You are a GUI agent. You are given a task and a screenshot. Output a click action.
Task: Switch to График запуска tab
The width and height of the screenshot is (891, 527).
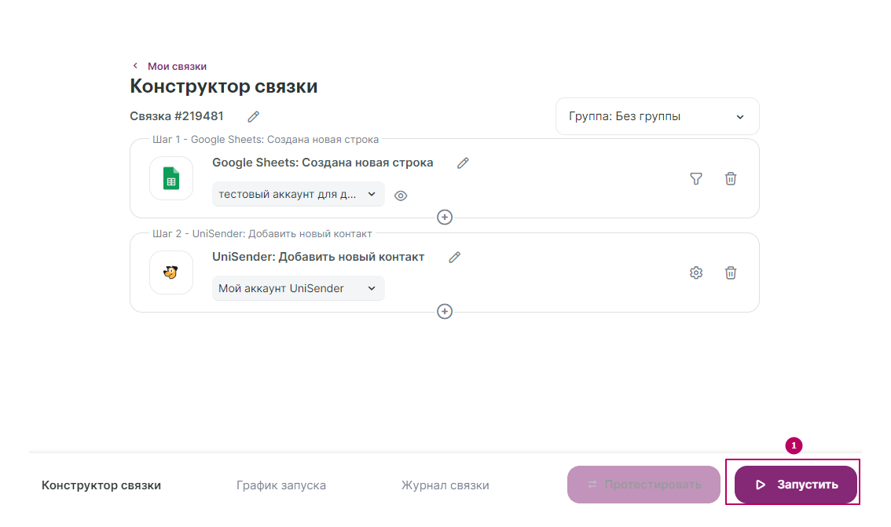(x=281, y=485)
